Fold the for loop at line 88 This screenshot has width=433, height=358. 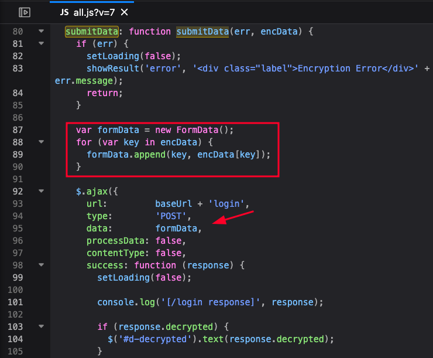coord(41,142)
